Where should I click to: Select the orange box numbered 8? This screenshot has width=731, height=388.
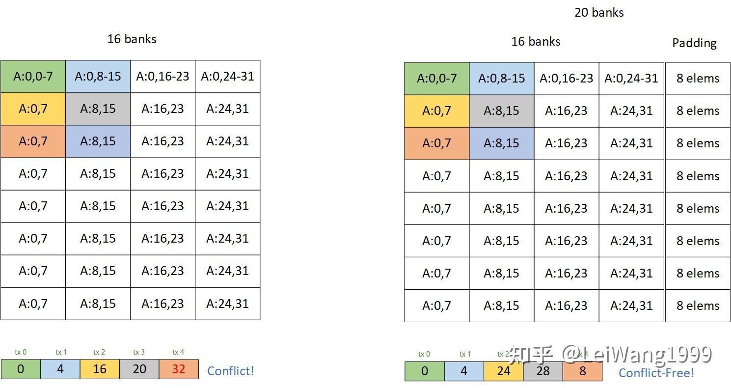pyautogui.click(x=583, y=371)
